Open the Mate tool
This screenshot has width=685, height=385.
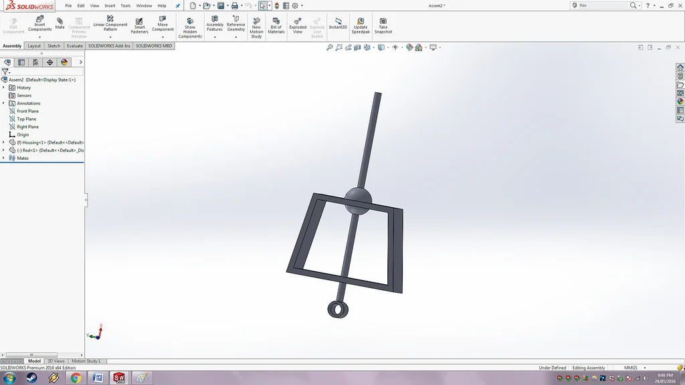[60, 24]
